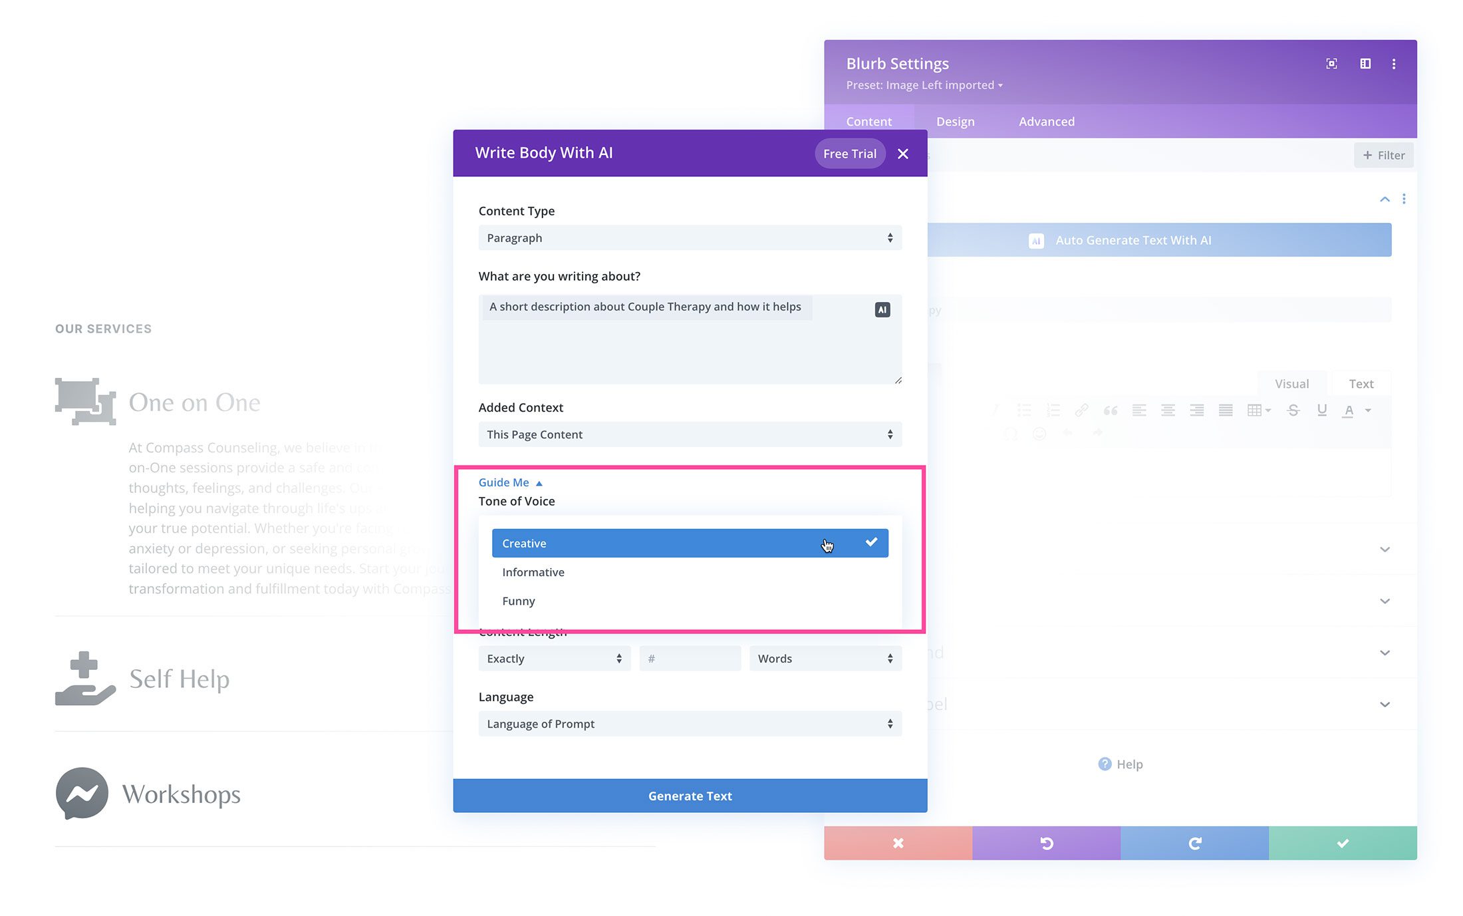Click Generate Text button
Image resolution: width=1463 pixels, height=916 pixels.
pyautogui.click(x=689, y=795)
